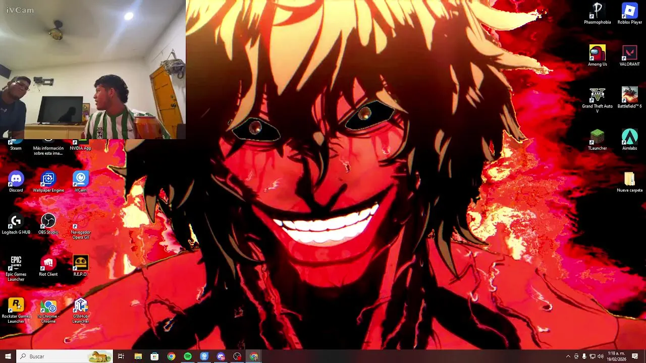Open network status tray icon
The image size is (646, 363).
593,356
